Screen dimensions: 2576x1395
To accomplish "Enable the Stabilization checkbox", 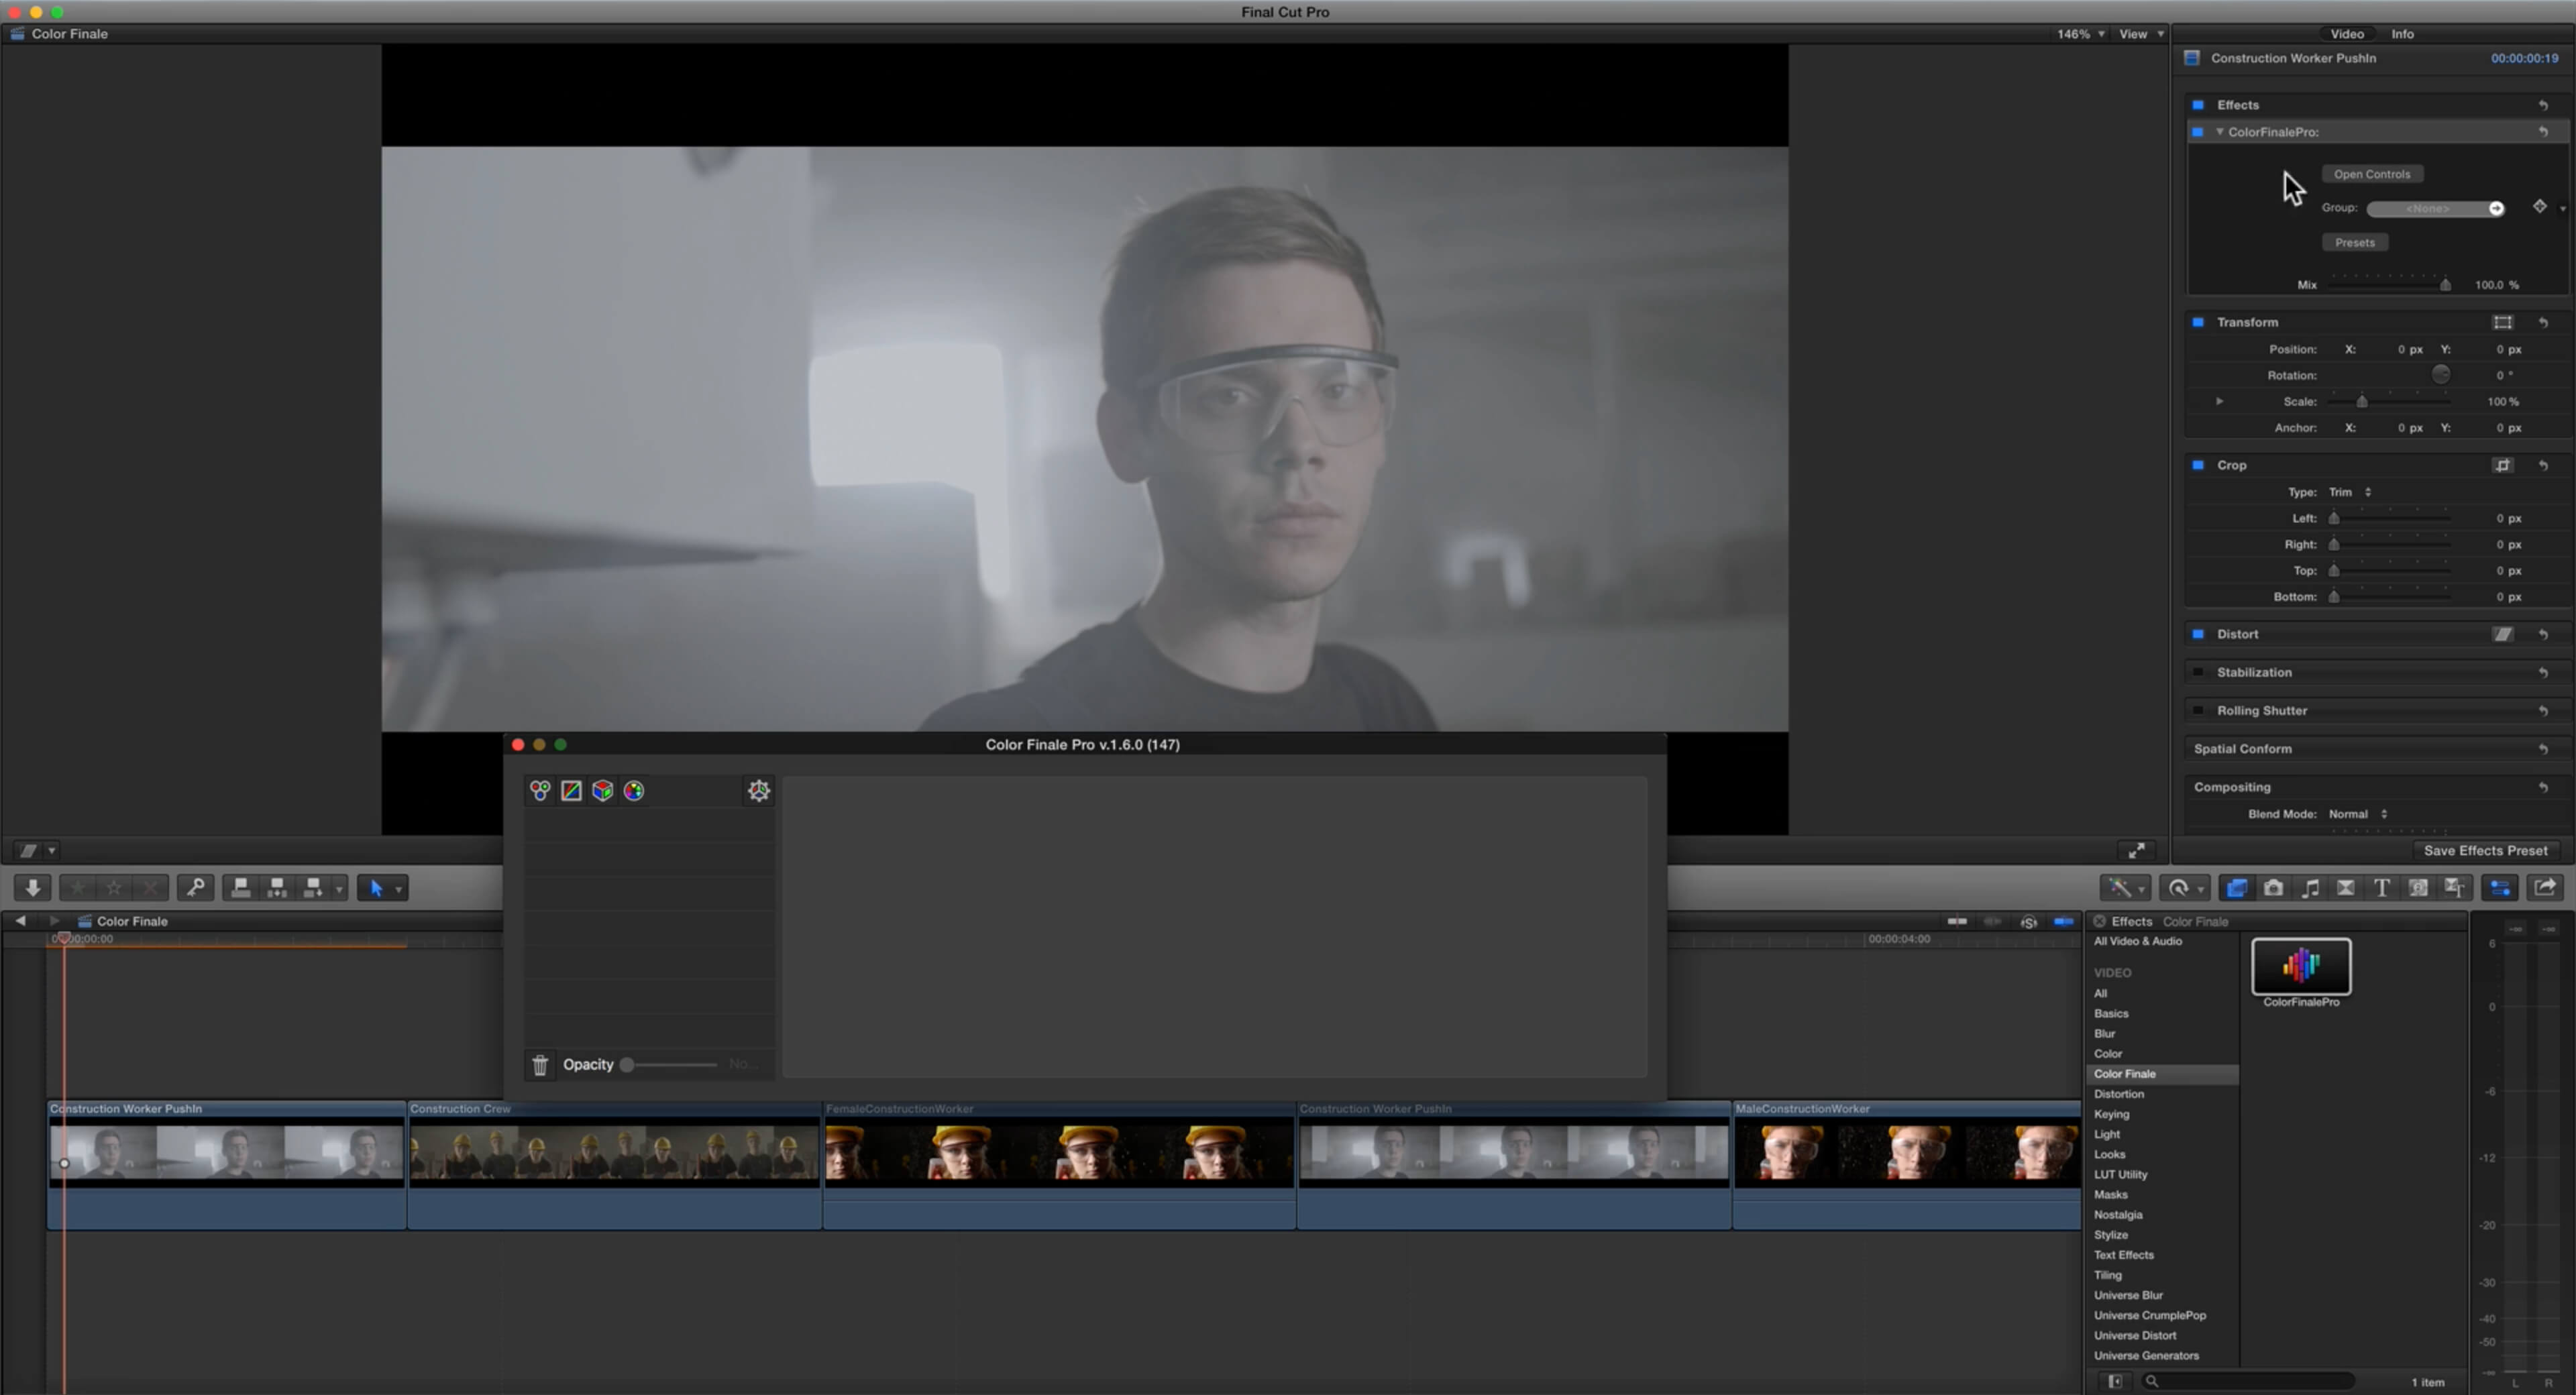I will tap(2198, 672).
